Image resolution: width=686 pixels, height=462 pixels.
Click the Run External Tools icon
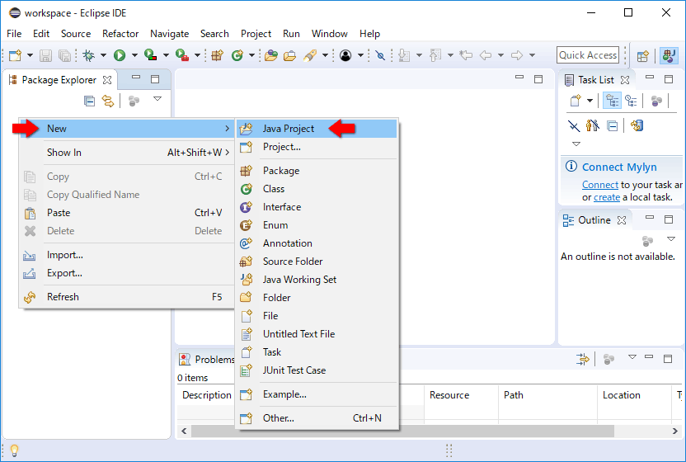182,55
